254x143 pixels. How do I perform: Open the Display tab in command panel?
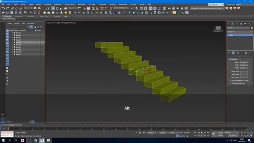point(245,24)
